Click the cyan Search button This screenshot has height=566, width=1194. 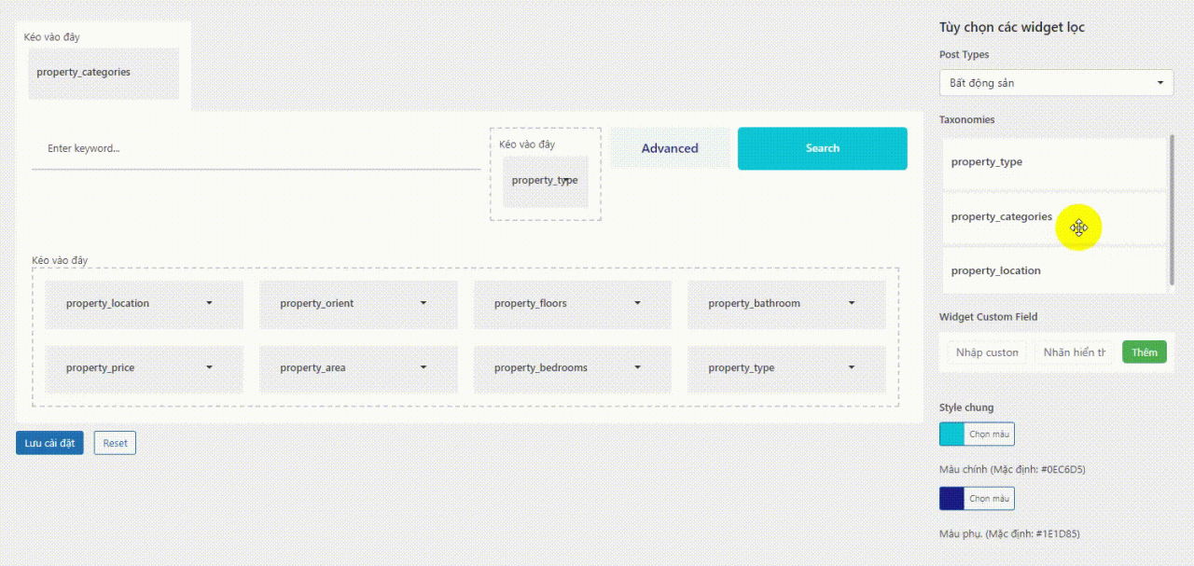(x=822, y=148)
